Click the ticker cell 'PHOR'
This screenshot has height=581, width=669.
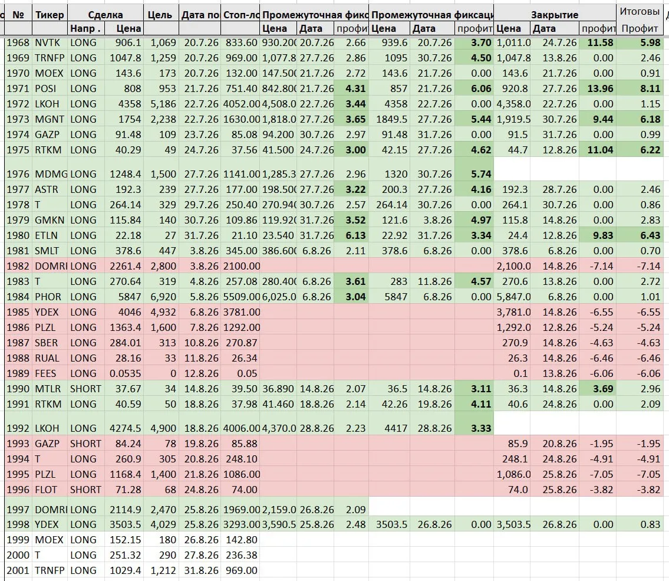tap(50, 297)
